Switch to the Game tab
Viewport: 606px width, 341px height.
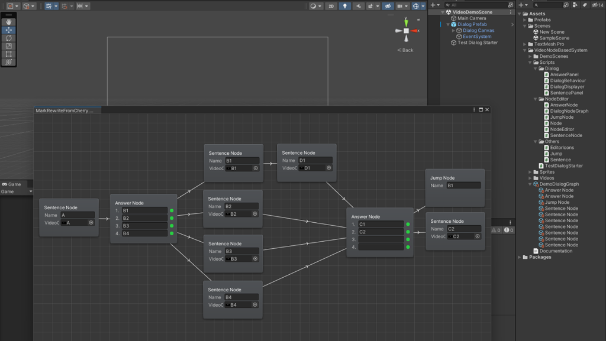coord(11,184)
